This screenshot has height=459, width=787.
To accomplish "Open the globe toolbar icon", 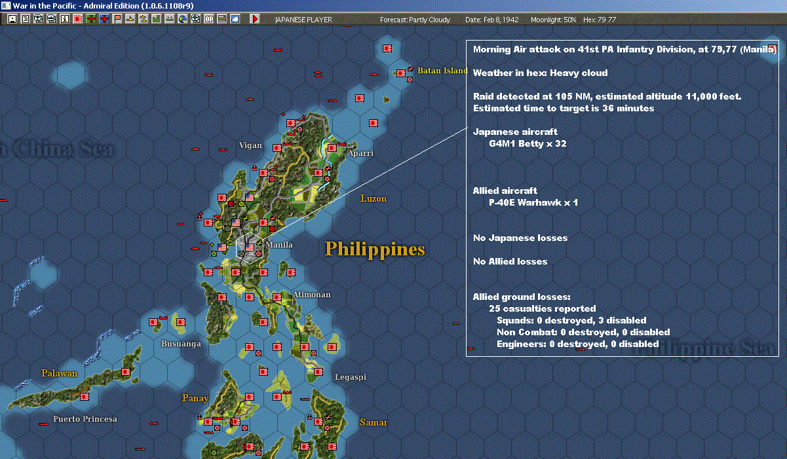I will (x=182, y=19).
